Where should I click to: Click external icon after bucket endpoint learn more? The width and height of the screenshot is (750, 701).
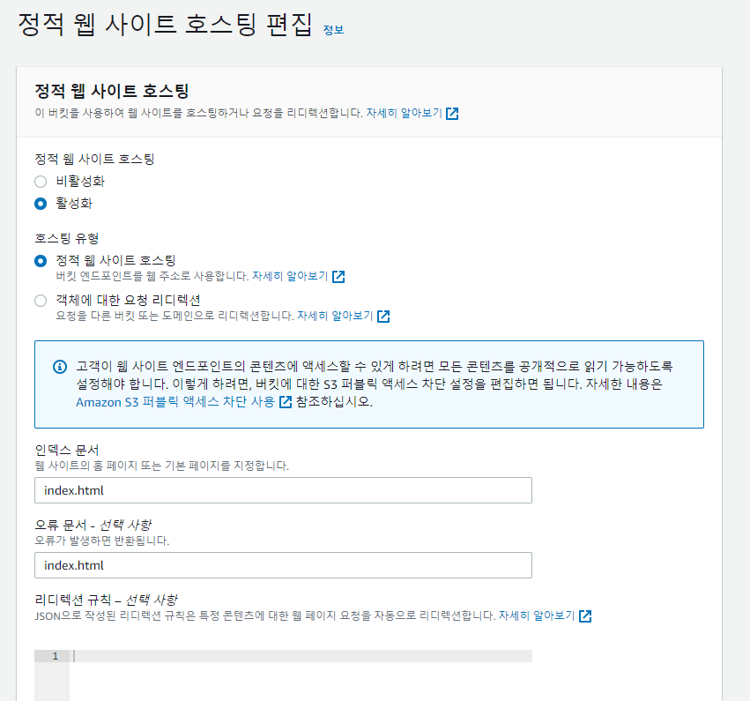click(x=338, y=277)
